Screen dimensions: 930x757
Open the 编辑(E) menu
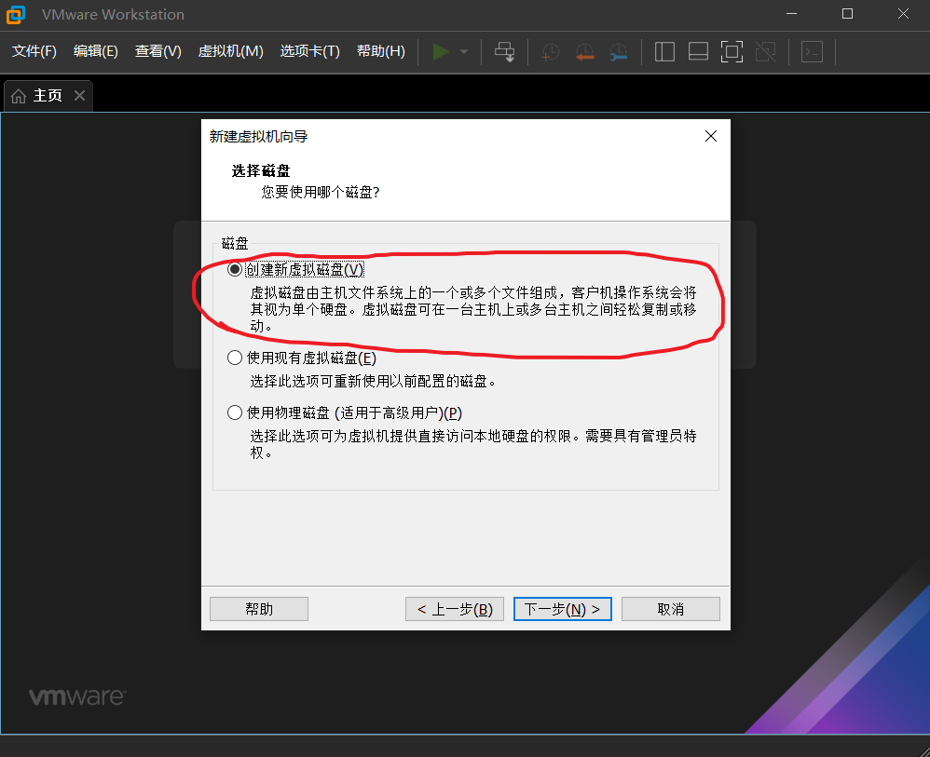(95, 51)
